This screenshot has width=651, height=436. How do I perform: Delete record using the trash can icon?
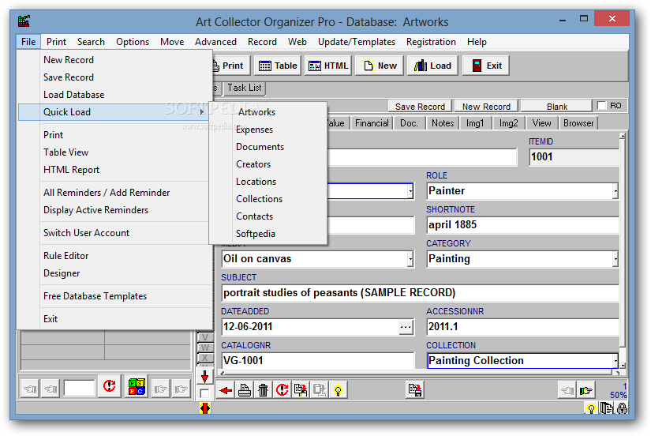coord(264,390)
